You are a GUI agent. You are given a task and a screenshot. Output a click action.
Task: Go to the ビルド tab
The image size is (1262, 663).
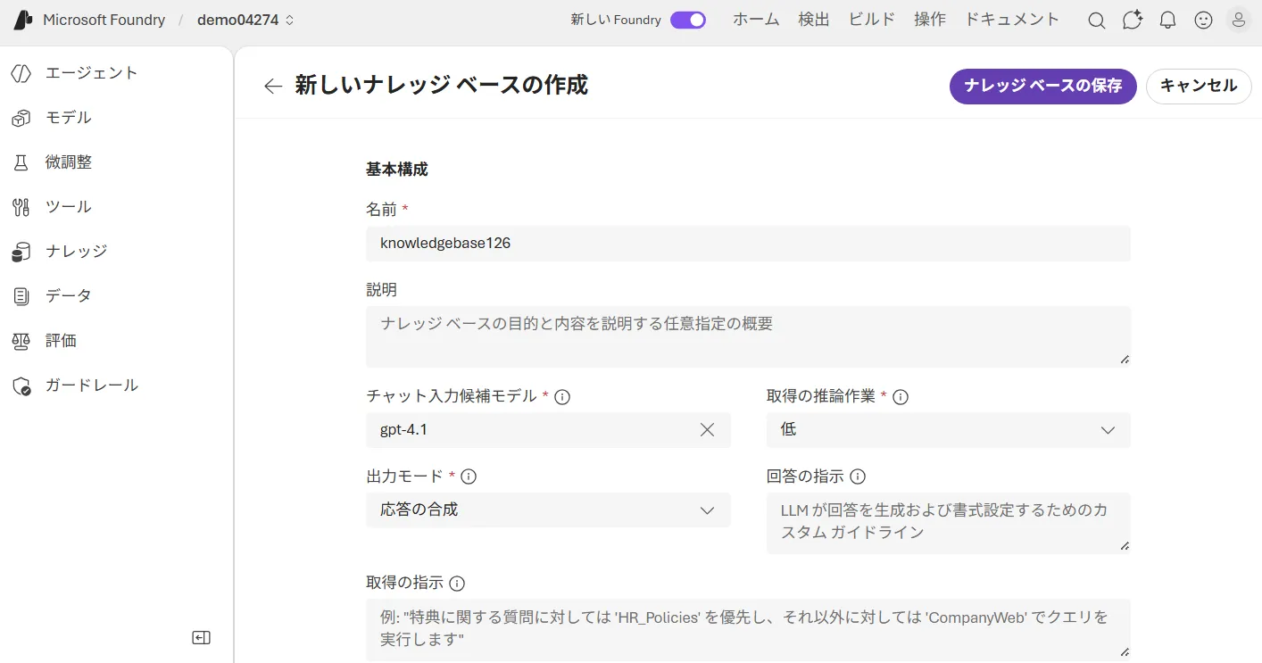872,20
